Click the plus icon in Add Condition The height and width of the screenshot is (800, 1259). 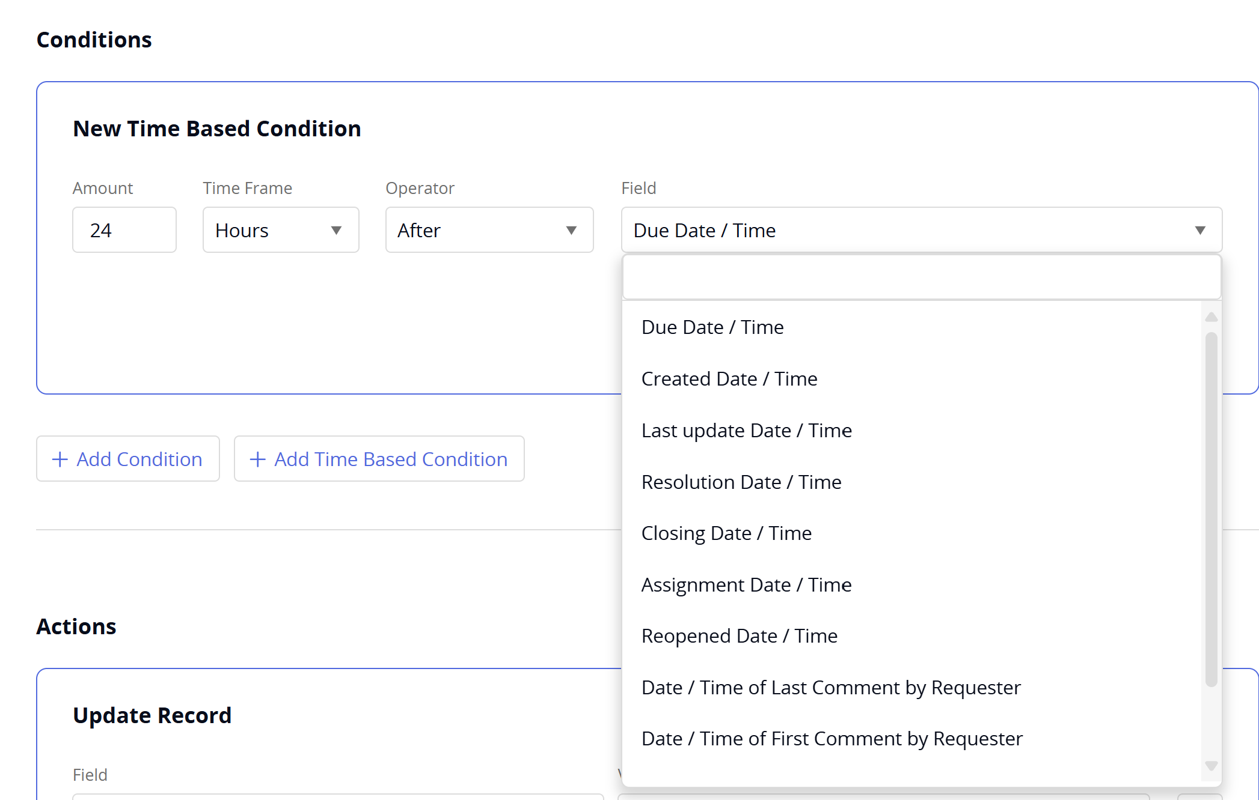(x=60, y=459)
